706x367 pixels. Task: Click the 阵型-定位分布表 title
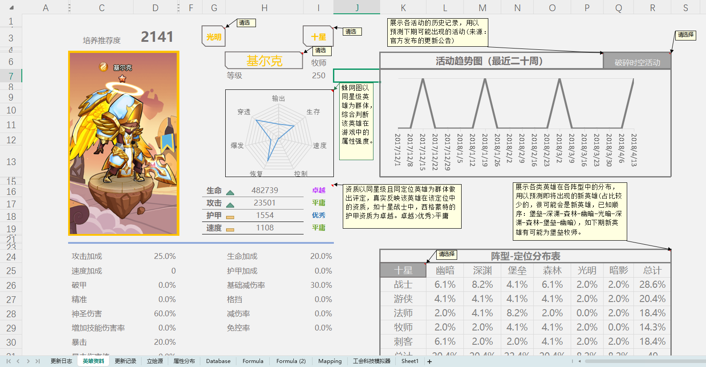tap(525, 256)
